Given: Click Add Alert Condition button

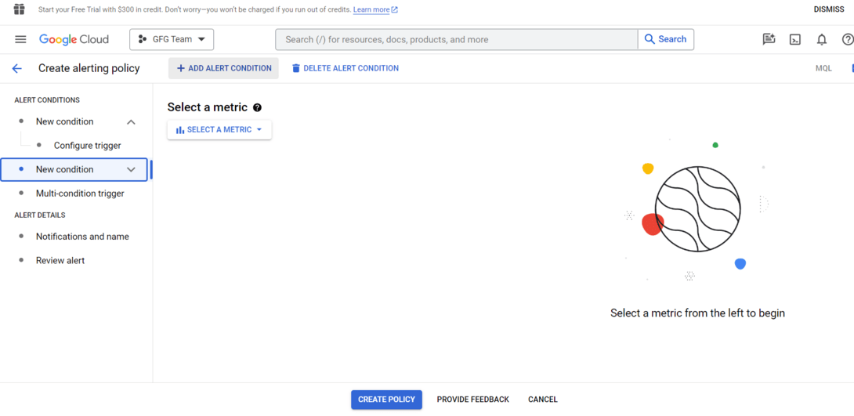Looking at the screenshot, I should [223, 68].
